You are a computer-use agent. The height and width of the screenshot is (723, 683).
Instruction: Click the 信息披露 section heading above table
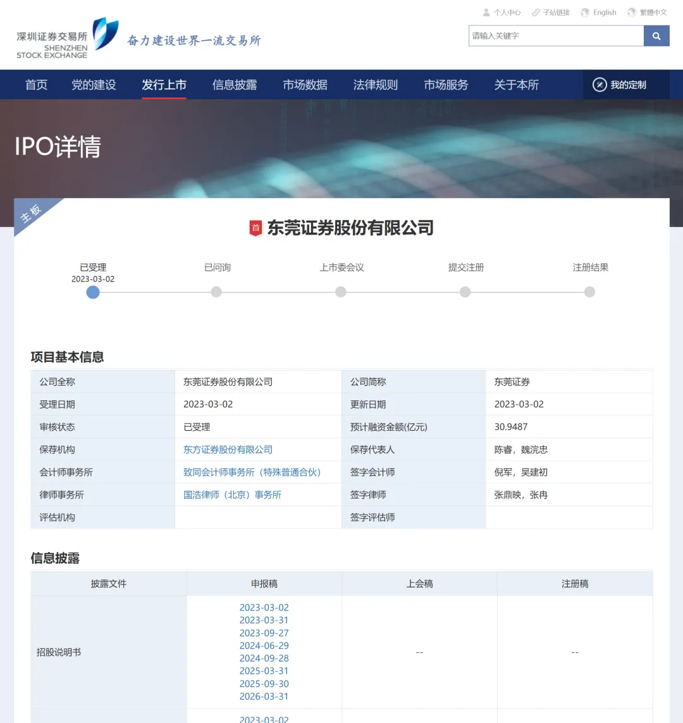[55, 559]
